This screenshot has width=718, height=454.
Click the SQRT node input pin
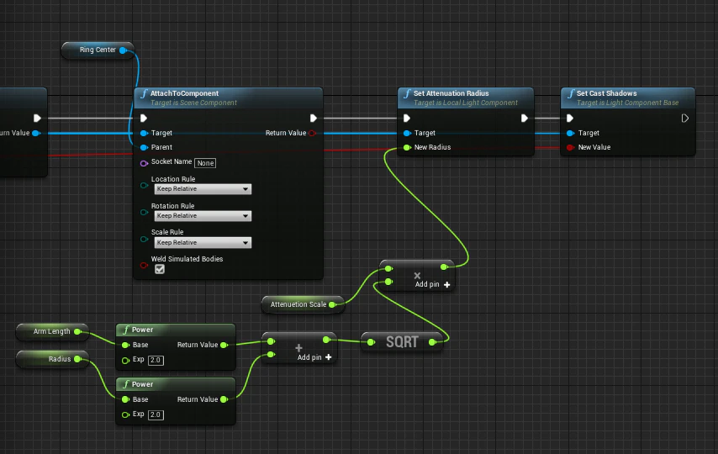[x=371, y=341]
